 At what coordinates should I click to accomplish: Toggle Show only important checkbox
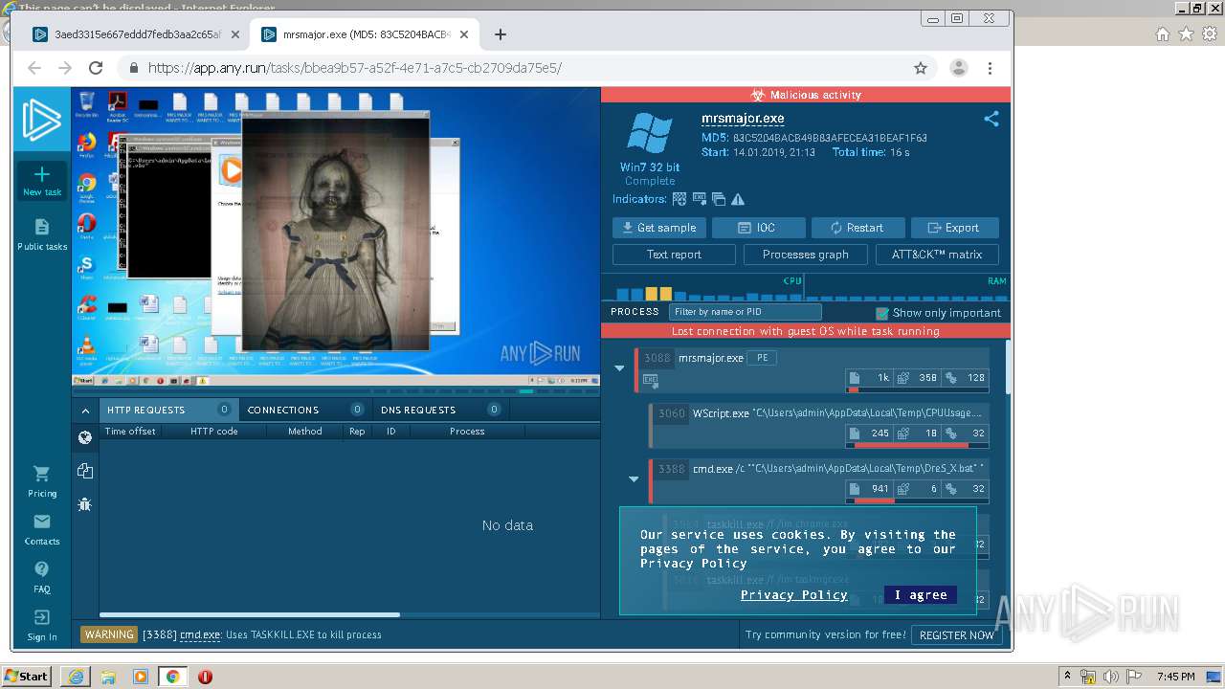point(882,313)
